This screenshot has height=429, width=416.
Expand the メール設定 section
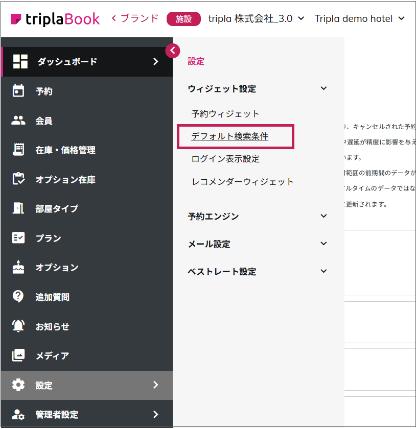pos(323,244)
